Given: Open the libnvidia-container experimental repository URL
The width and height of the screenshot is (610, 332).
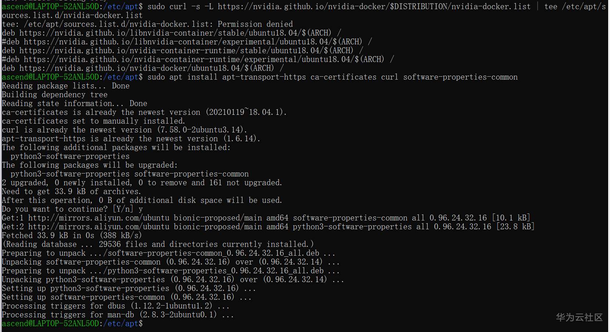Looking at the screenshot, I should 193,42.
